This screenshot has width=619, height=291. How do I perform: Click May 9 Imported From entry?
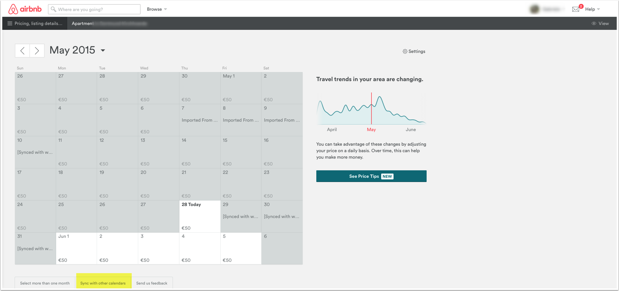tap(282, 120)
